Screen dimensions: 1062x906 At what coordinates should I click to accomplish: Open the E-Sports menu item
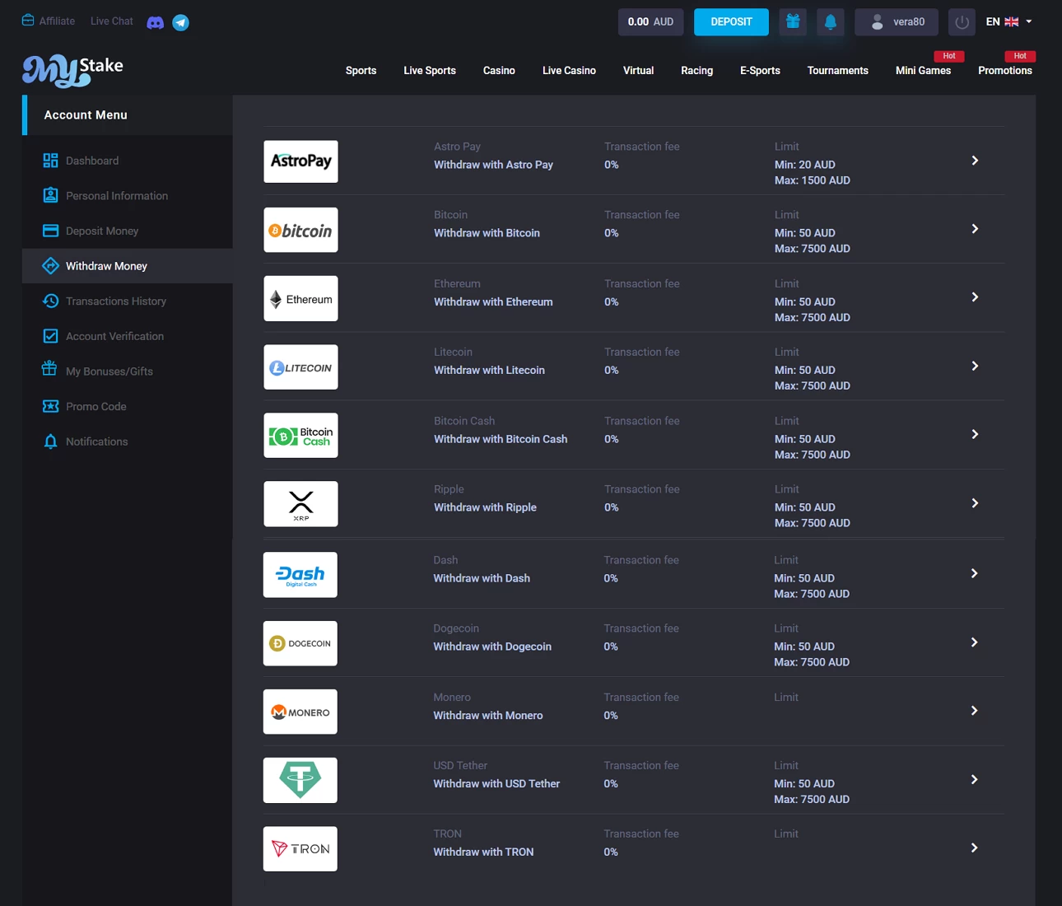[760, 70]
